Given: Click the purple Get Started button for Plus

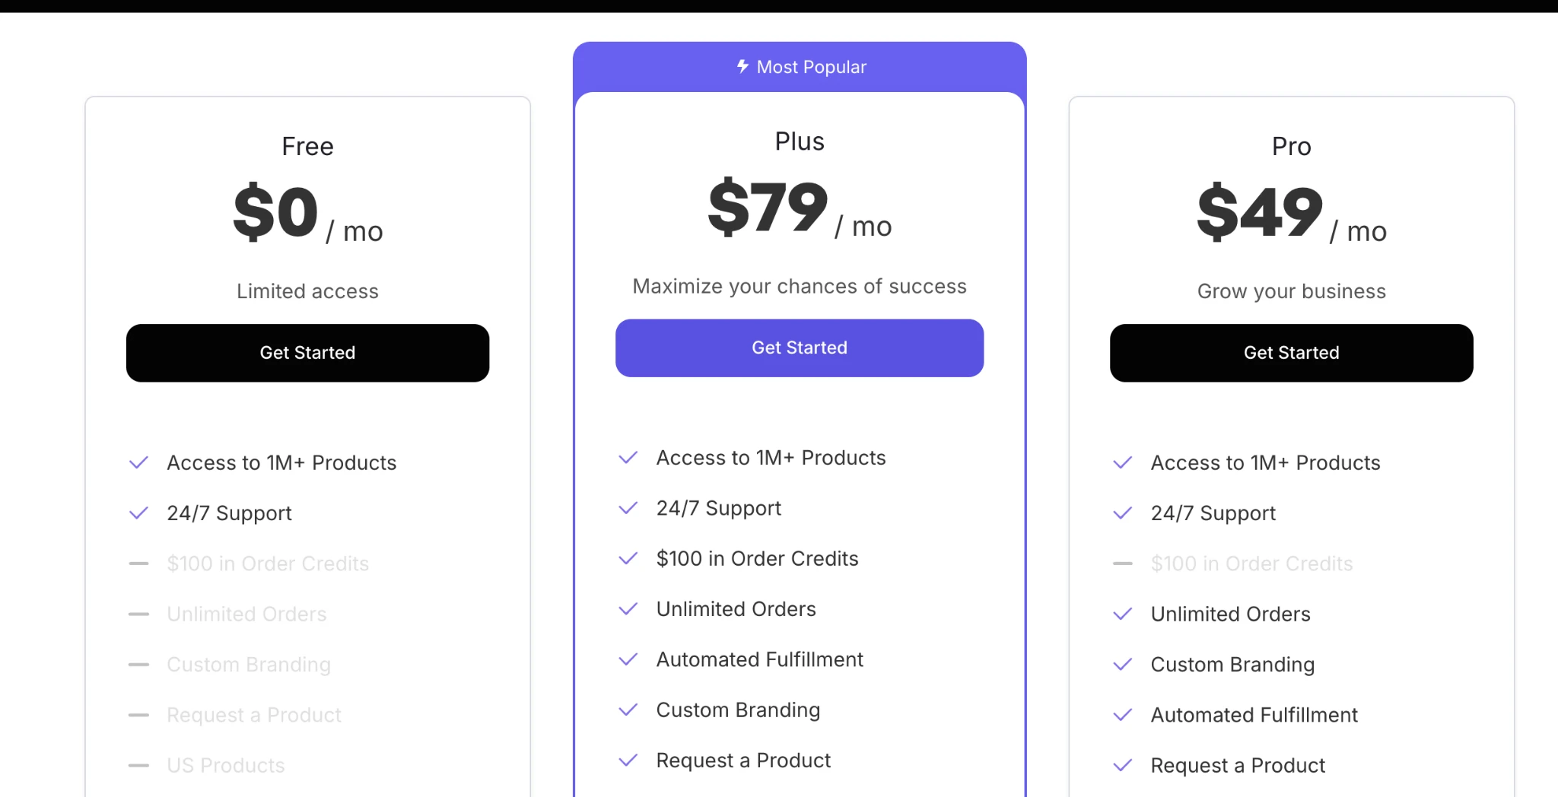Looking at the screenshot, I should point(800,348).
